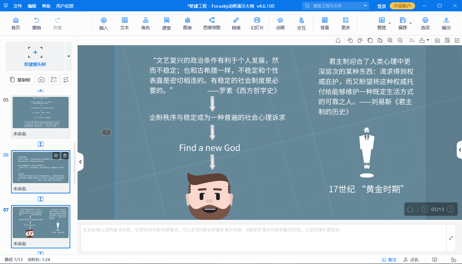
Task: Open the app logo menu in title bar
Action: tap(6, 6)
